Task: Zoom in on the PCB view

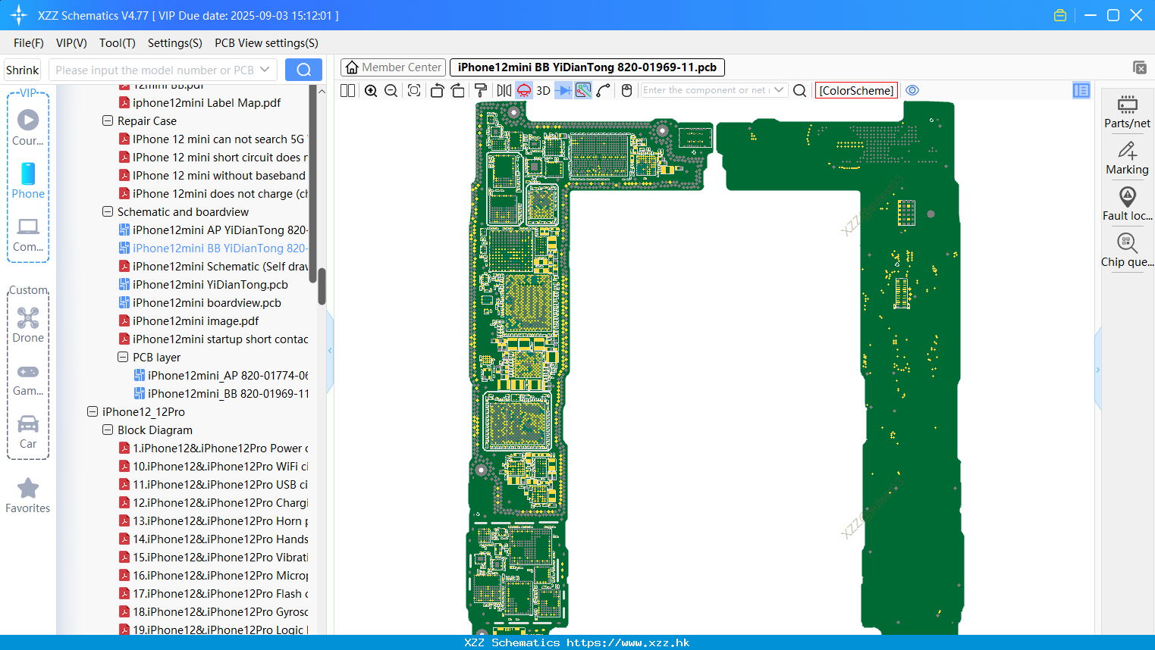Action: click(371, 90)
